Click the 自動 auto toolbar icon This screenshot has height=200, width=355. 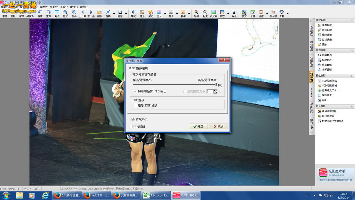point(282,13)
